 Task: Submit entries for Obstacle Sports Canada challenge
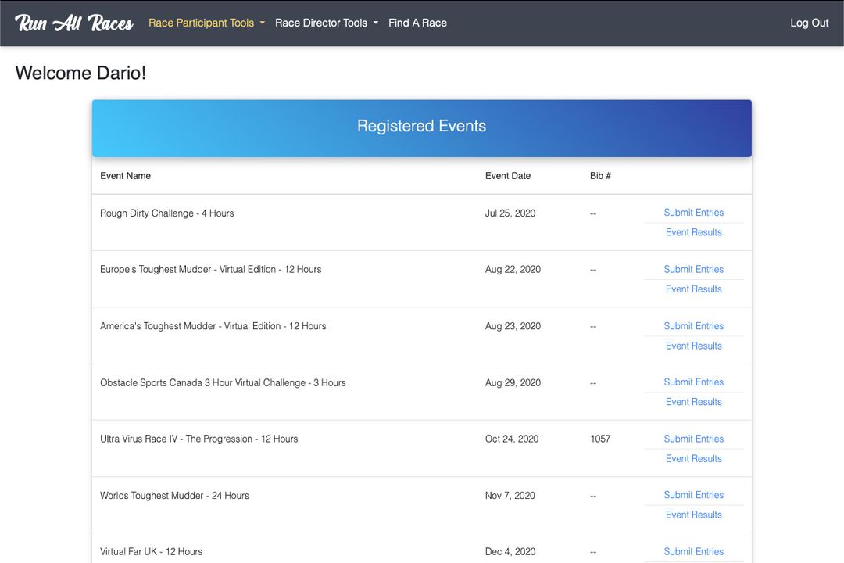point(694,382)
